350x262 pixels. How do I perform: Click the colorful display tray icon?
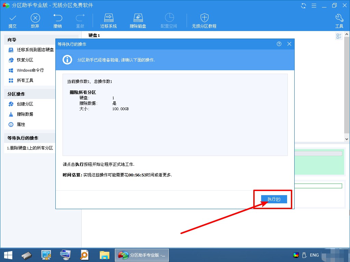(296, 255)
